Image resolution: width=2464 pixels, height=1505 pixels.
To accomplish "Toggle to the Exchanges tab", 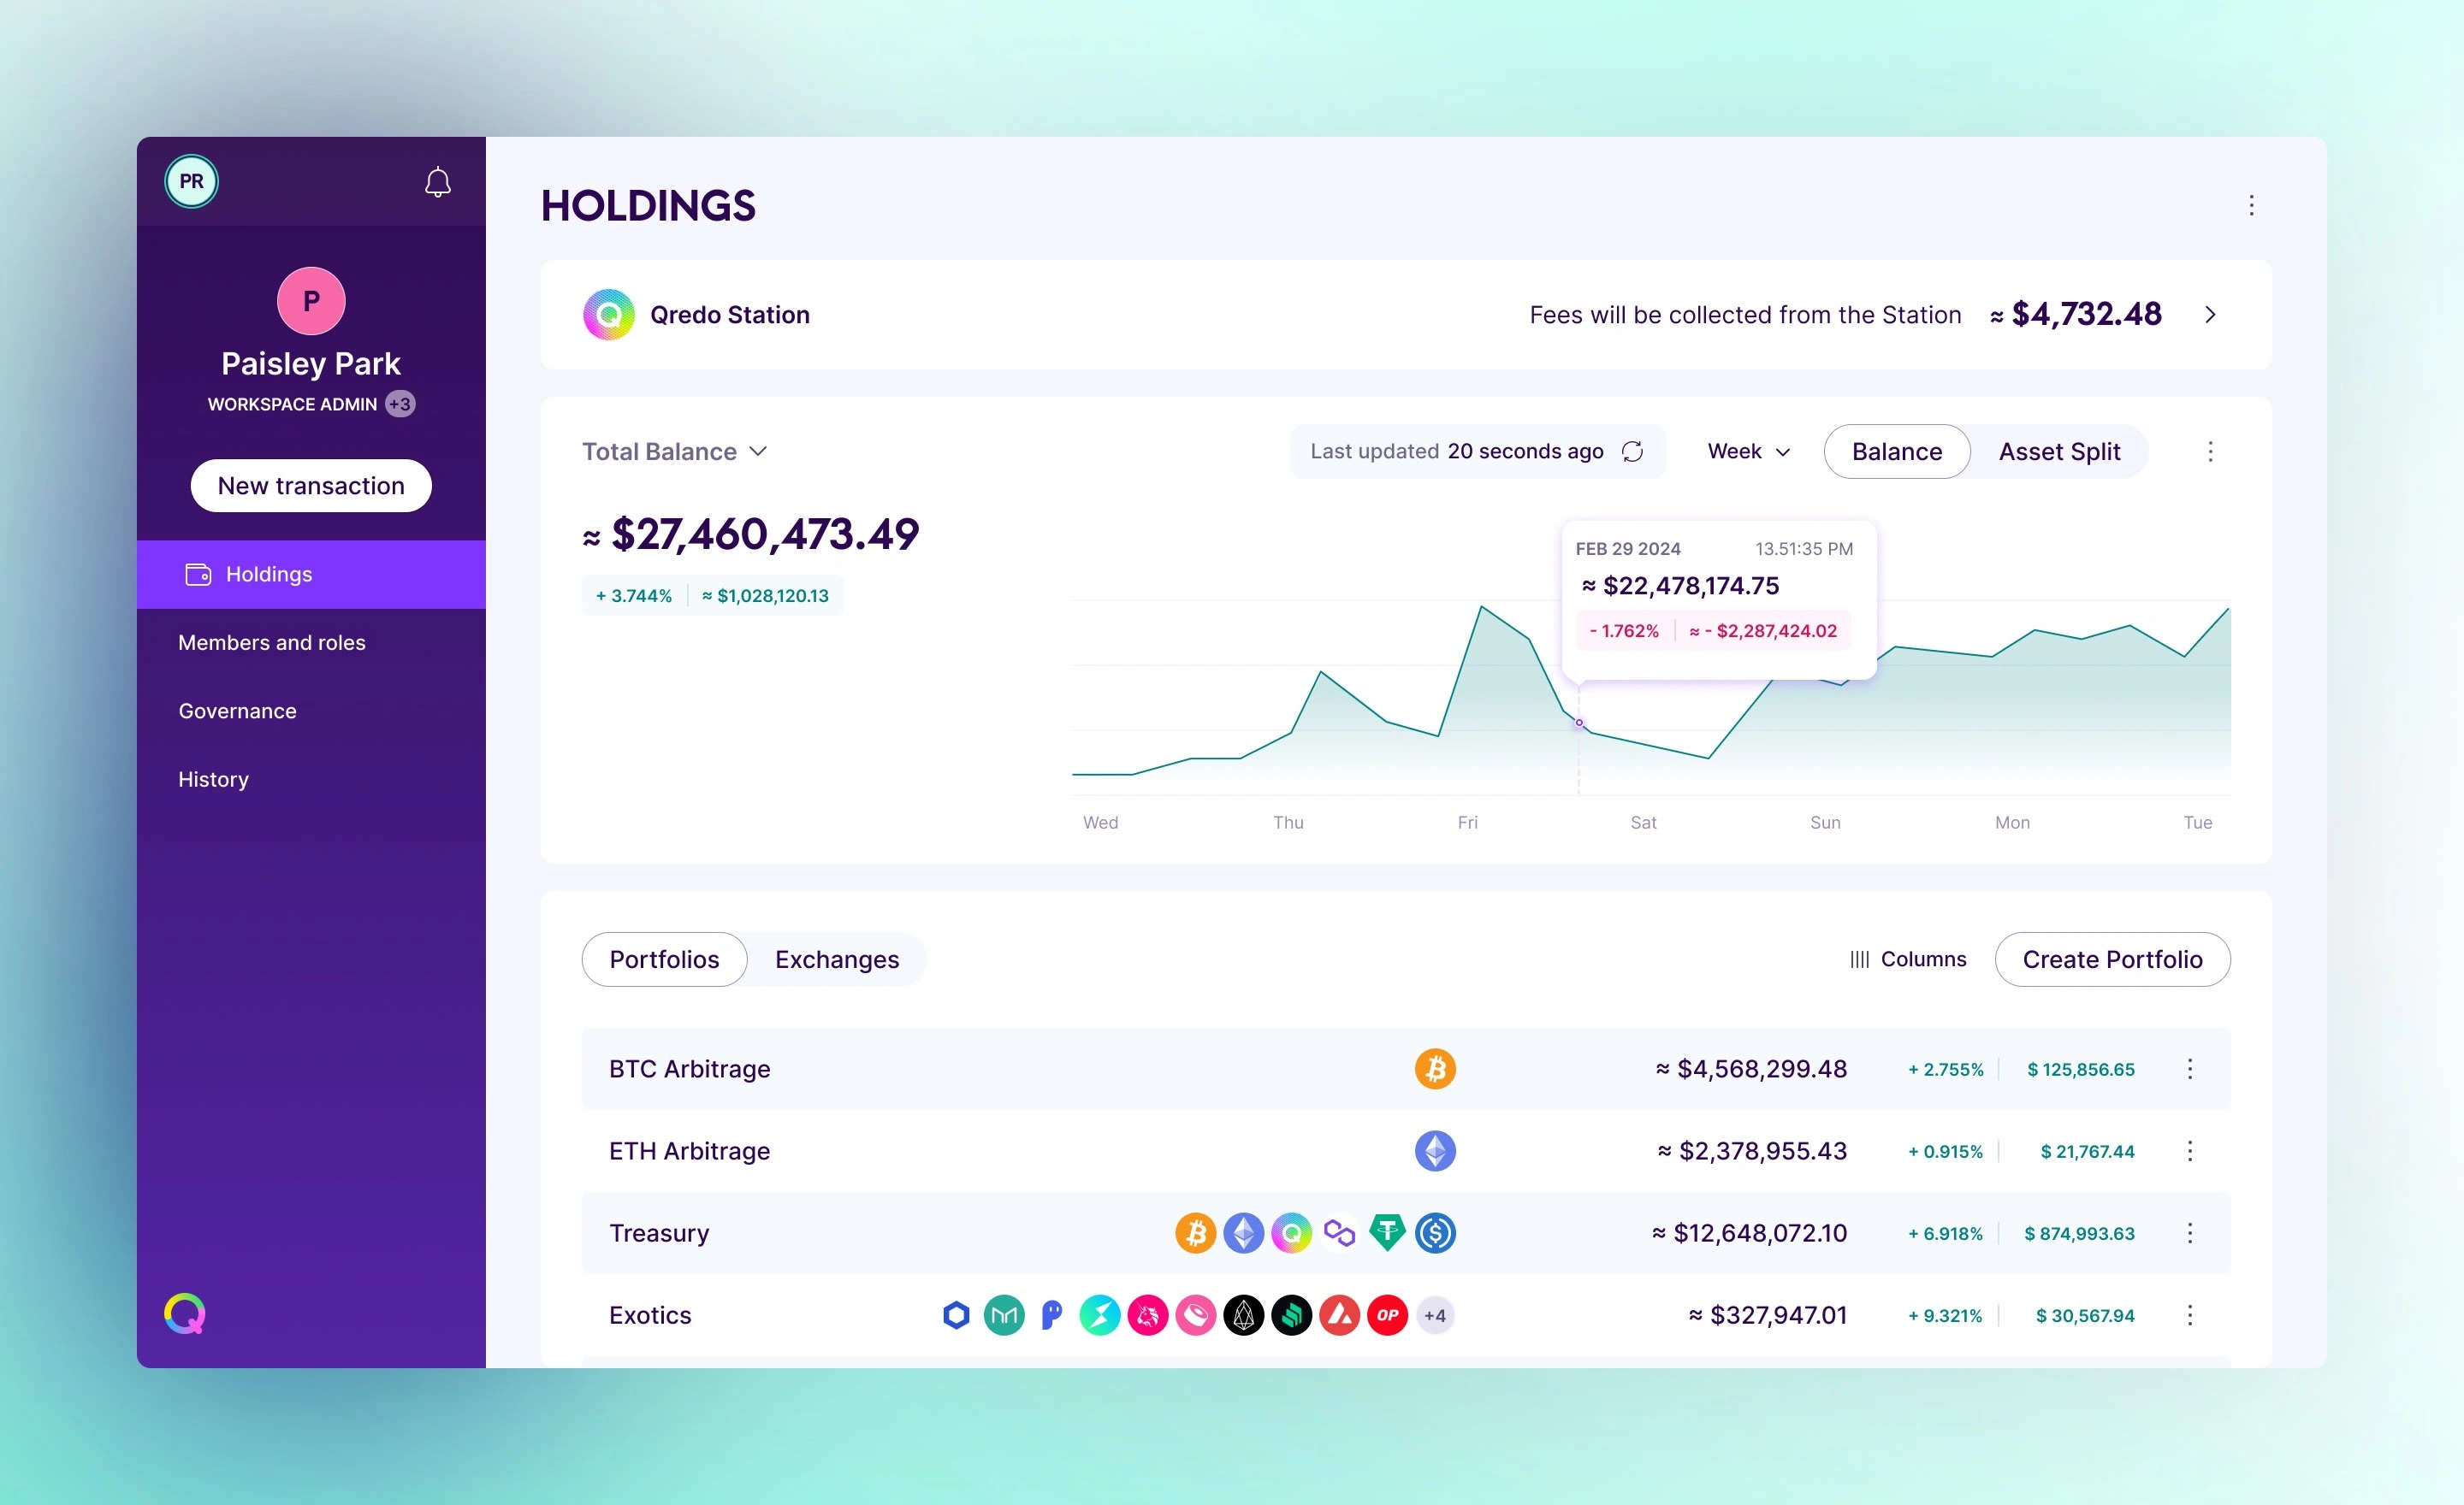I will (x=838, y=960).
